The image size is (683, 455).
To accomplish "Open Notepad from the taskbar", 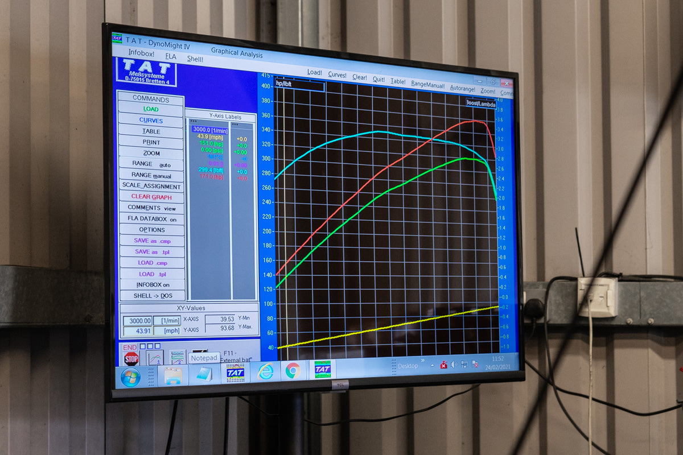I will click(204, 374).
